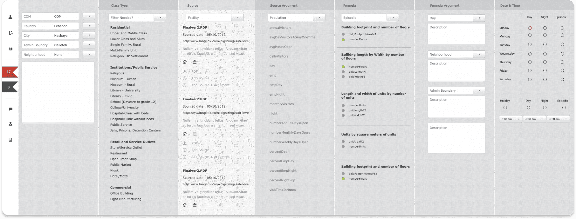Click the add-document icon in sidebar
This screenshot has height=219, width=576.
pos(10,33)
